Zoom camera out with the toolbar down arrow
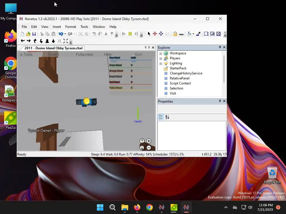Viewport: 286px width, 214px height. (53, 41)
